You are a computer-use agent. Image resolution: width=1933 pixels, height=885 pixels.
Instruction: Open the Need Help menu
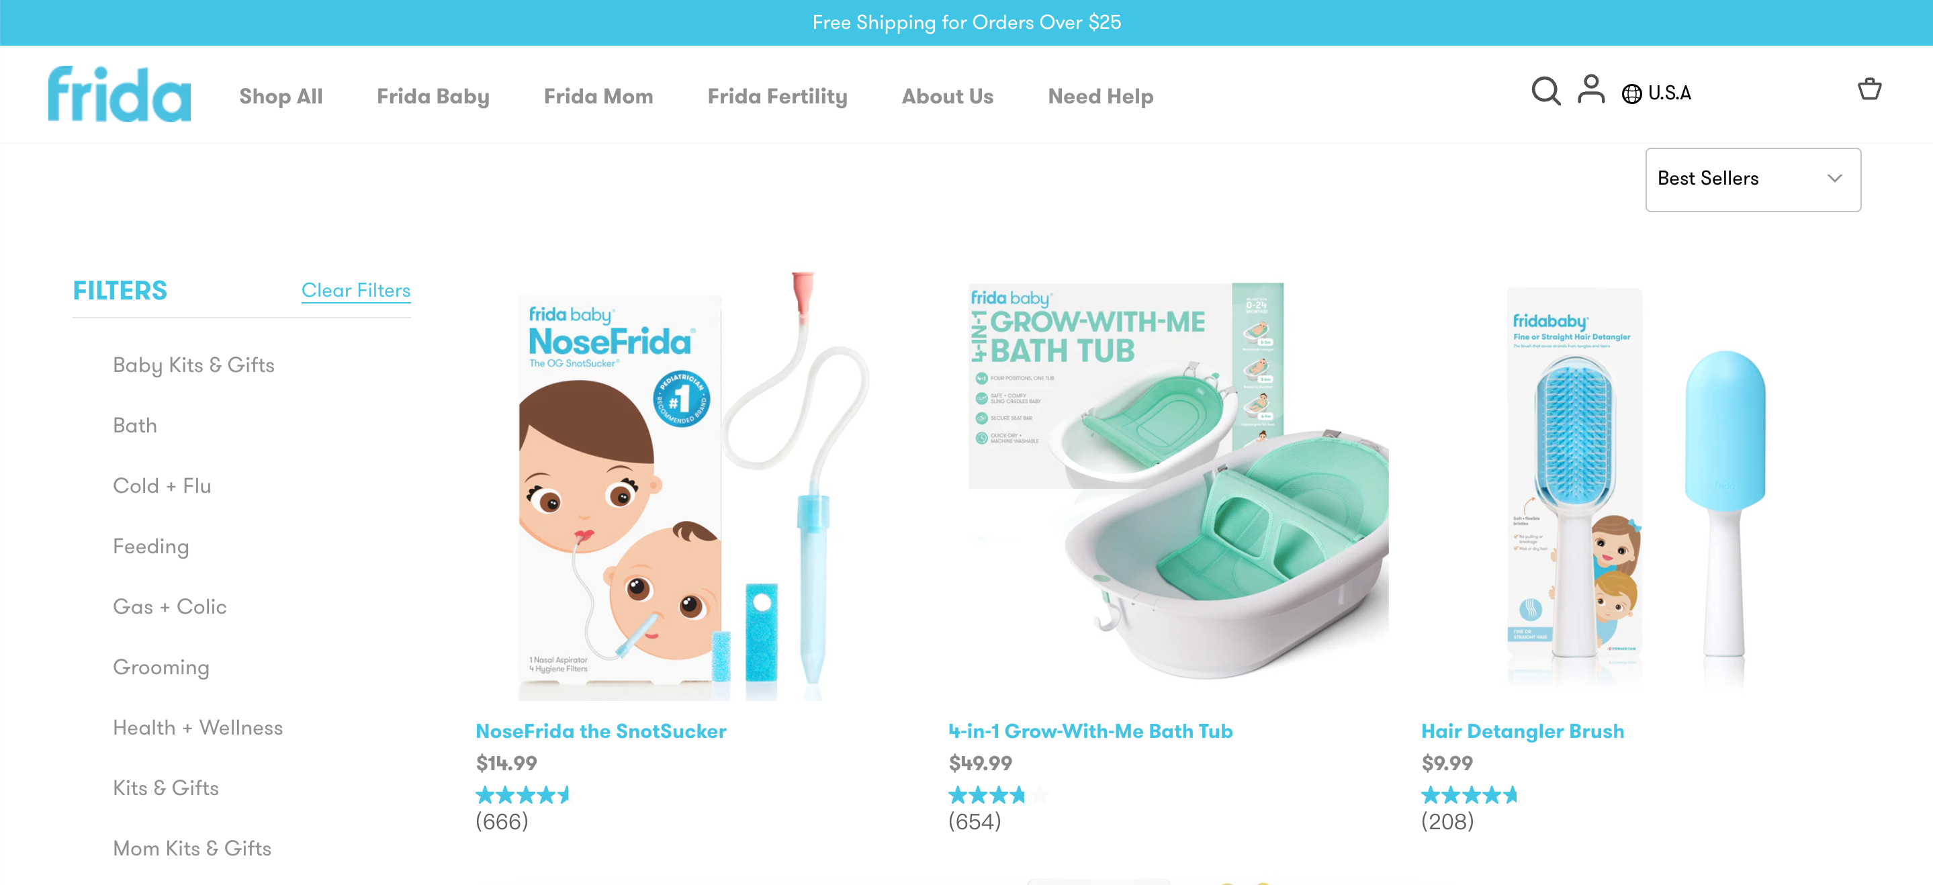[x=1100, y=96]
